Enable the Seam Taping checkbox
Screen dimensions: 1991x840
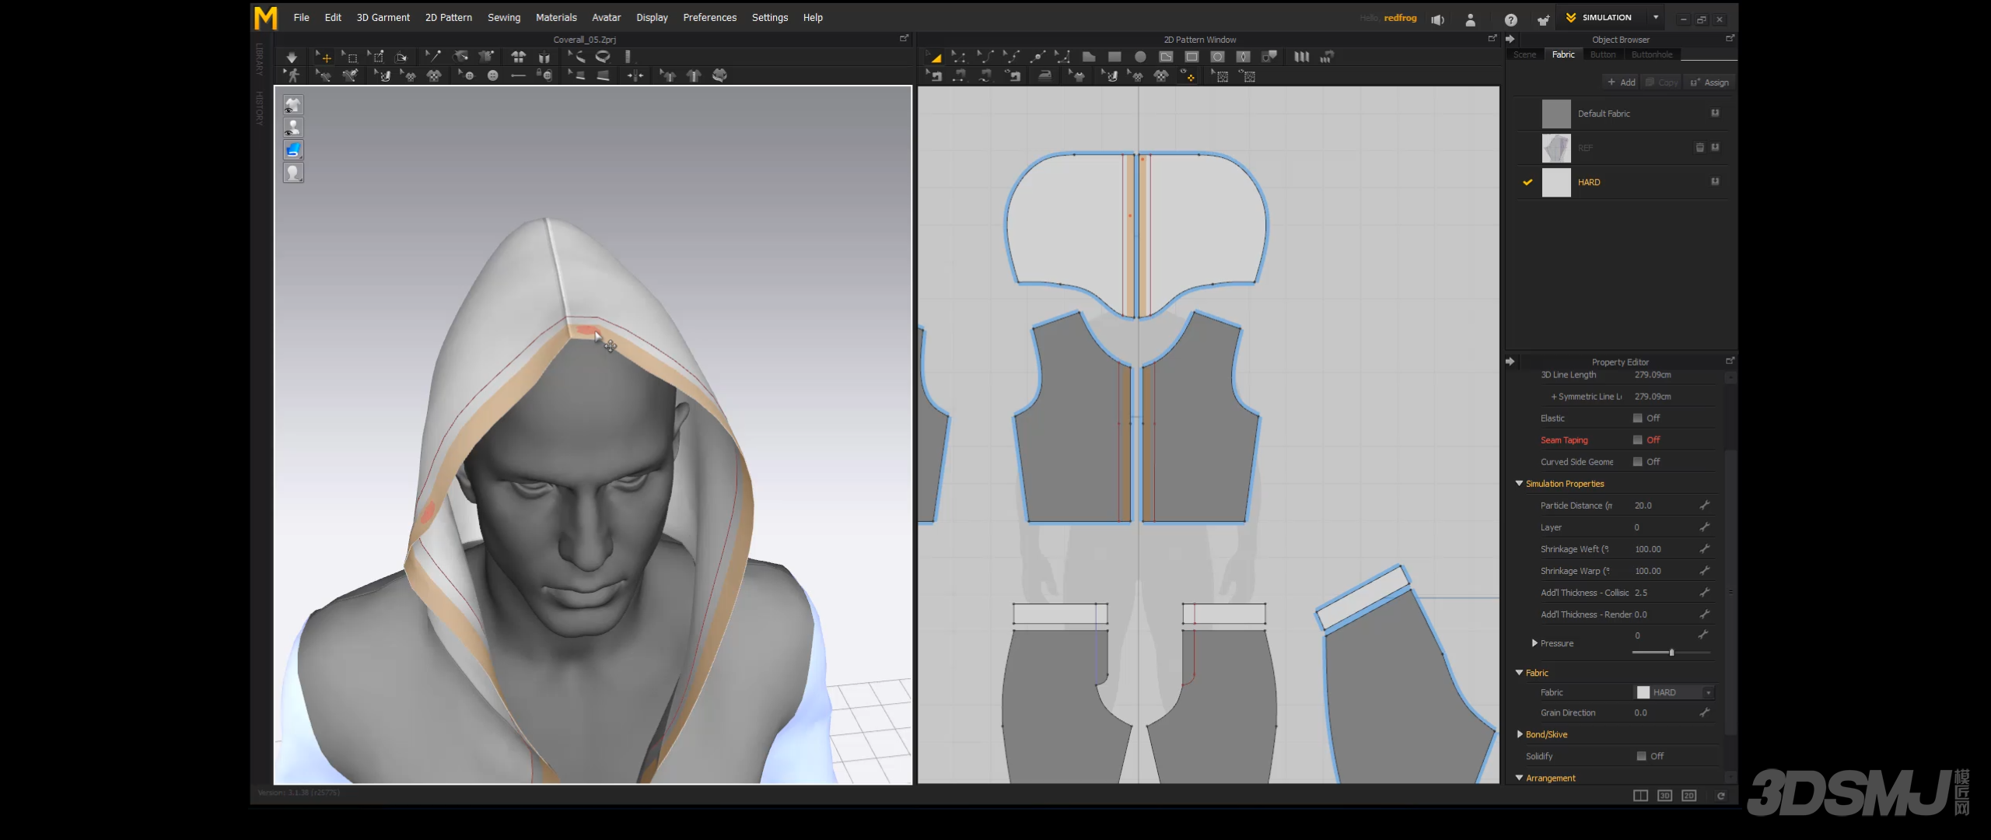coord(1637,440)
